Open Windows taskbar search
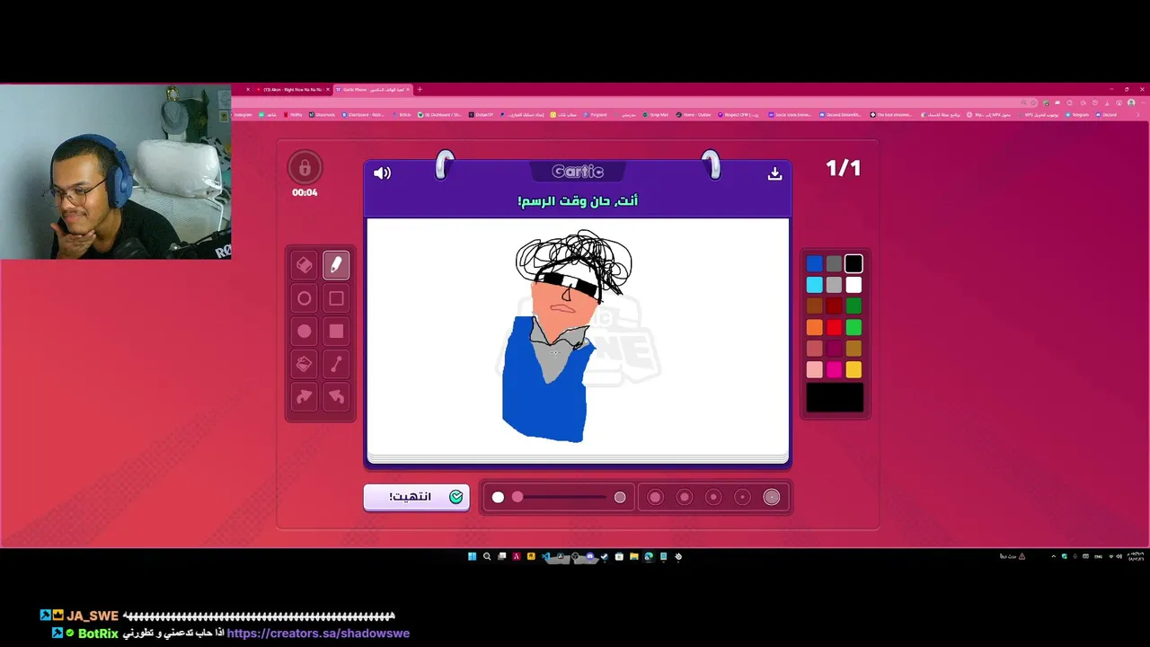The height and width of the screenshot is (647, 1150). [x=487, y=557]
